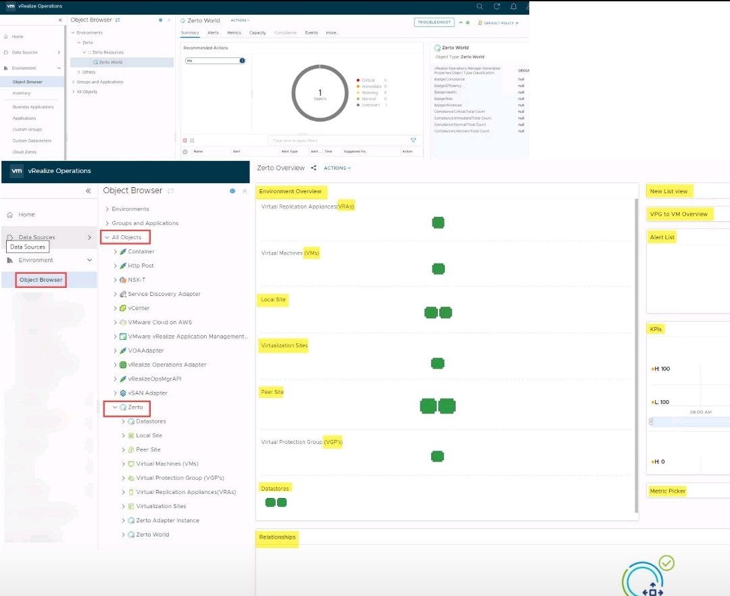Collapse All Objects node in lower tree

coord(107,237)
